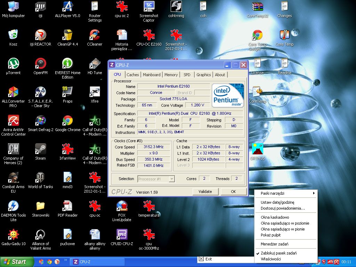Activate CPU-Z taskbar button

[97, 262]
